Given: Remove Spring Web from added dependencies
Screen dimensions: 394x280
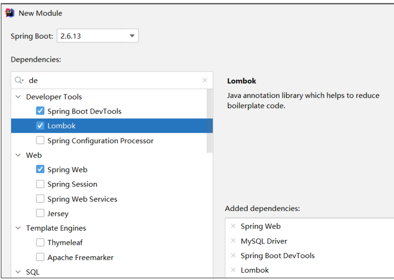Looking at the screenshot, I should point(233,226).
